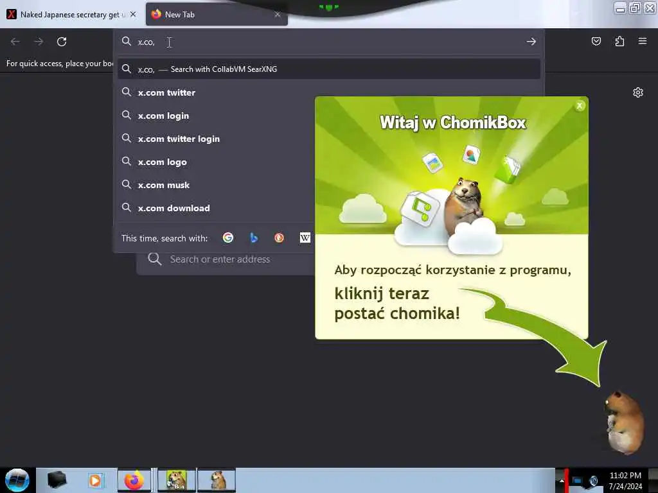Image resolution: width=658 pixels, height=493 pixels.
Task: Close the Naked Japanese secretary tab
Action: coord(133,14)
